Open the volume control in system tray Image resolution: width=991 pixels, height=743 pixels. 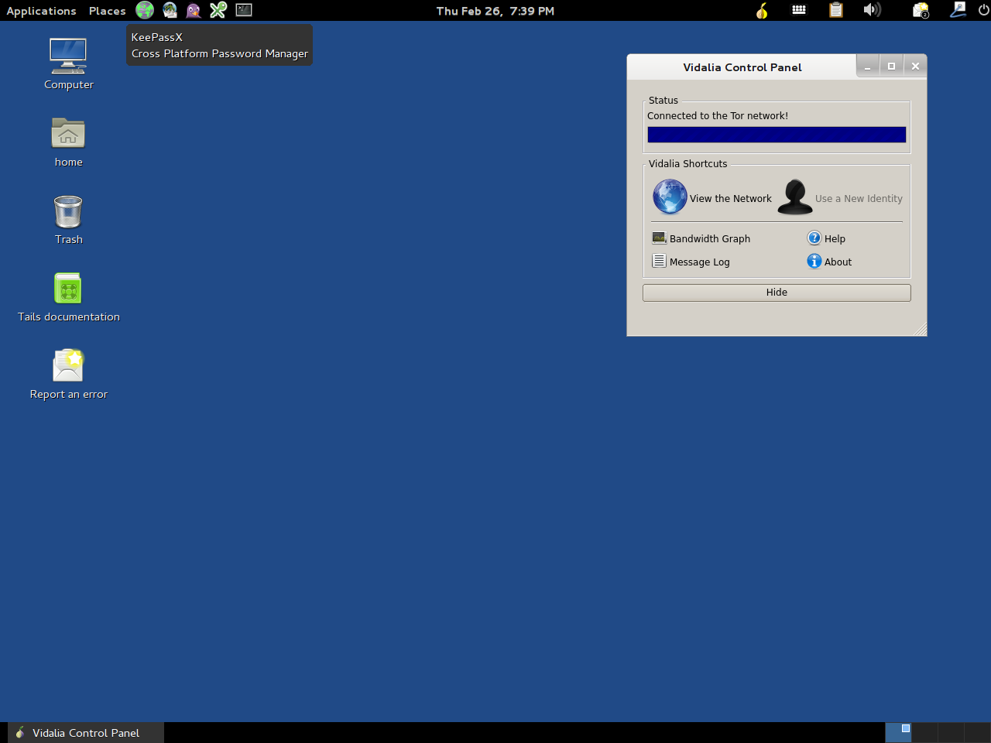873,10
